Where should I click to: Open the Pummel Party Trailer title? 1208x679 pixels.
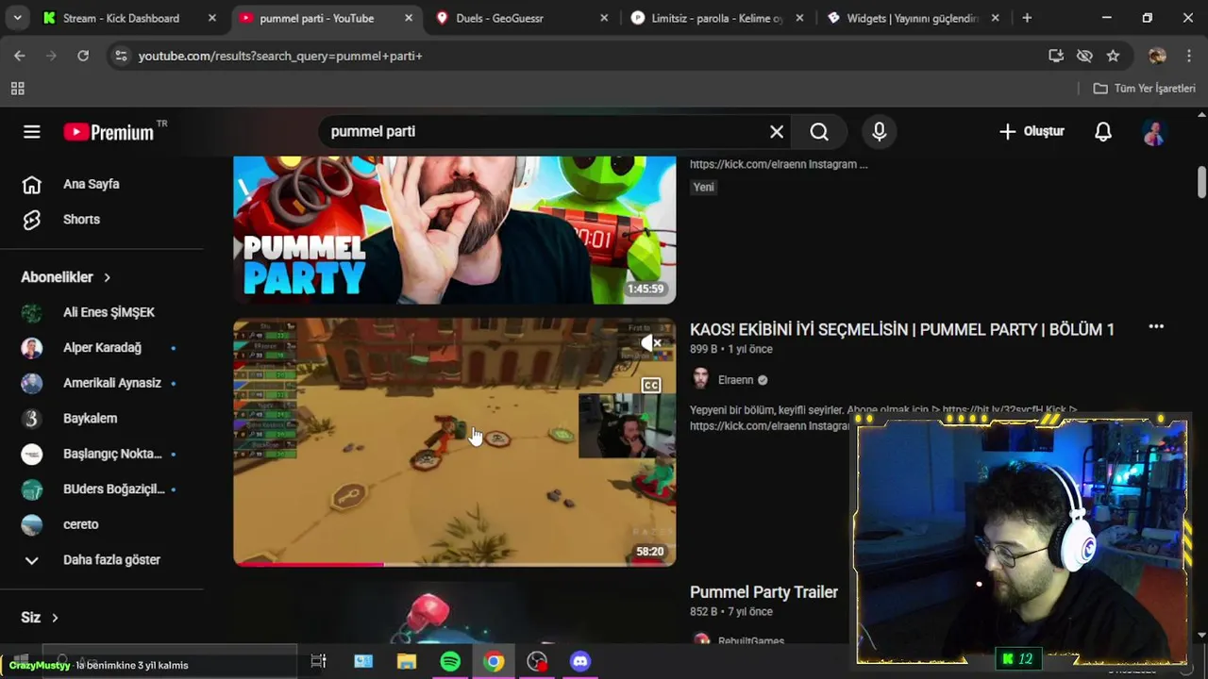763,592
